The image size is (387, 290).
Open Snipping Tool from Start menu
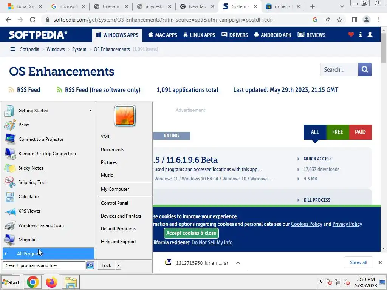[48, 182]
